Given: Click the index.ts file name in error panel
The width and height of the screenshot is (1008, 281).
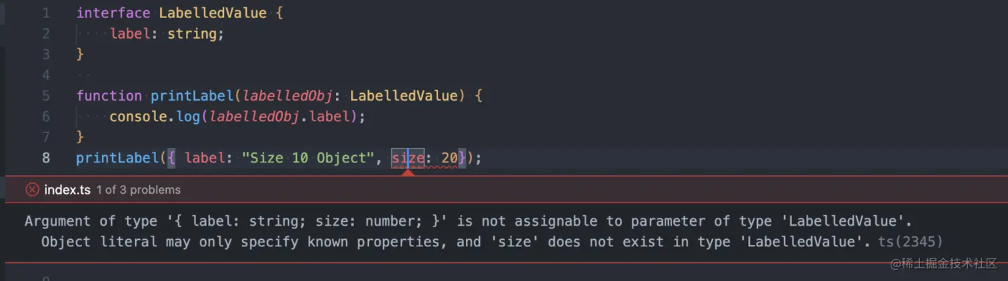Looking at the screenshot, I should pos(67,190).
